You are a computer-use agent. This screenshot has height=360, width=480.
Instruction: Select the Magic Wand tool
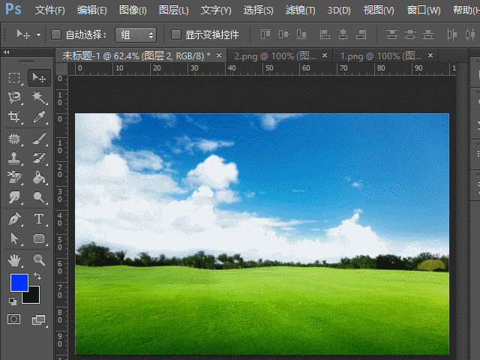(x=39, y=97)
